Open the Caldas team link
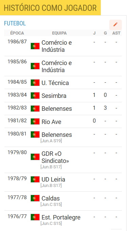The height and width of the screenshot is (231, 131). pos(51,198)
